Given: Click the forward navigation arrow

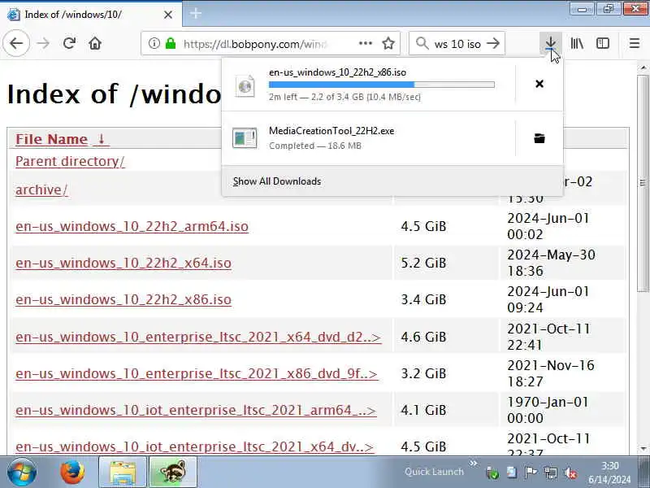Looking at the screenshot, I should coord(43,43).
